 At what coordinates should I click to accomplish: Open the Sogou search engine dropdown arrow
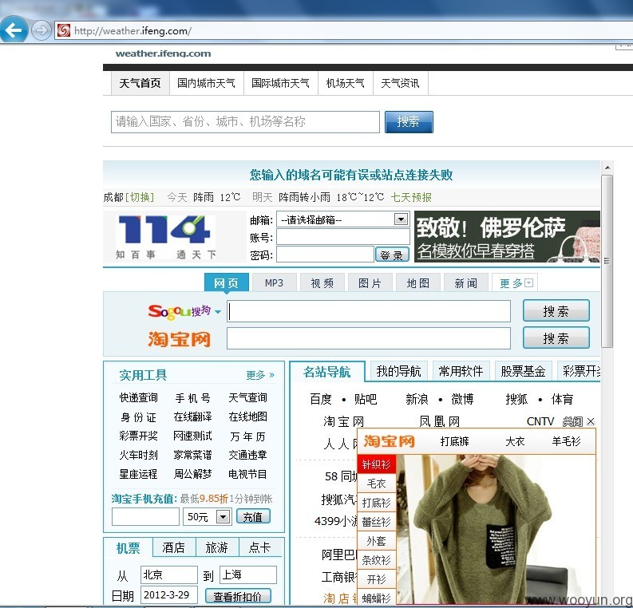[x=218, y=312]
